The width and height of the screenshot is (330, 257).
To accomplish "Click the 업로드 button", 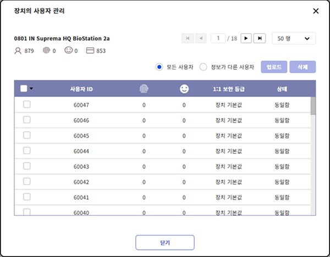I will tap(274, 67).
